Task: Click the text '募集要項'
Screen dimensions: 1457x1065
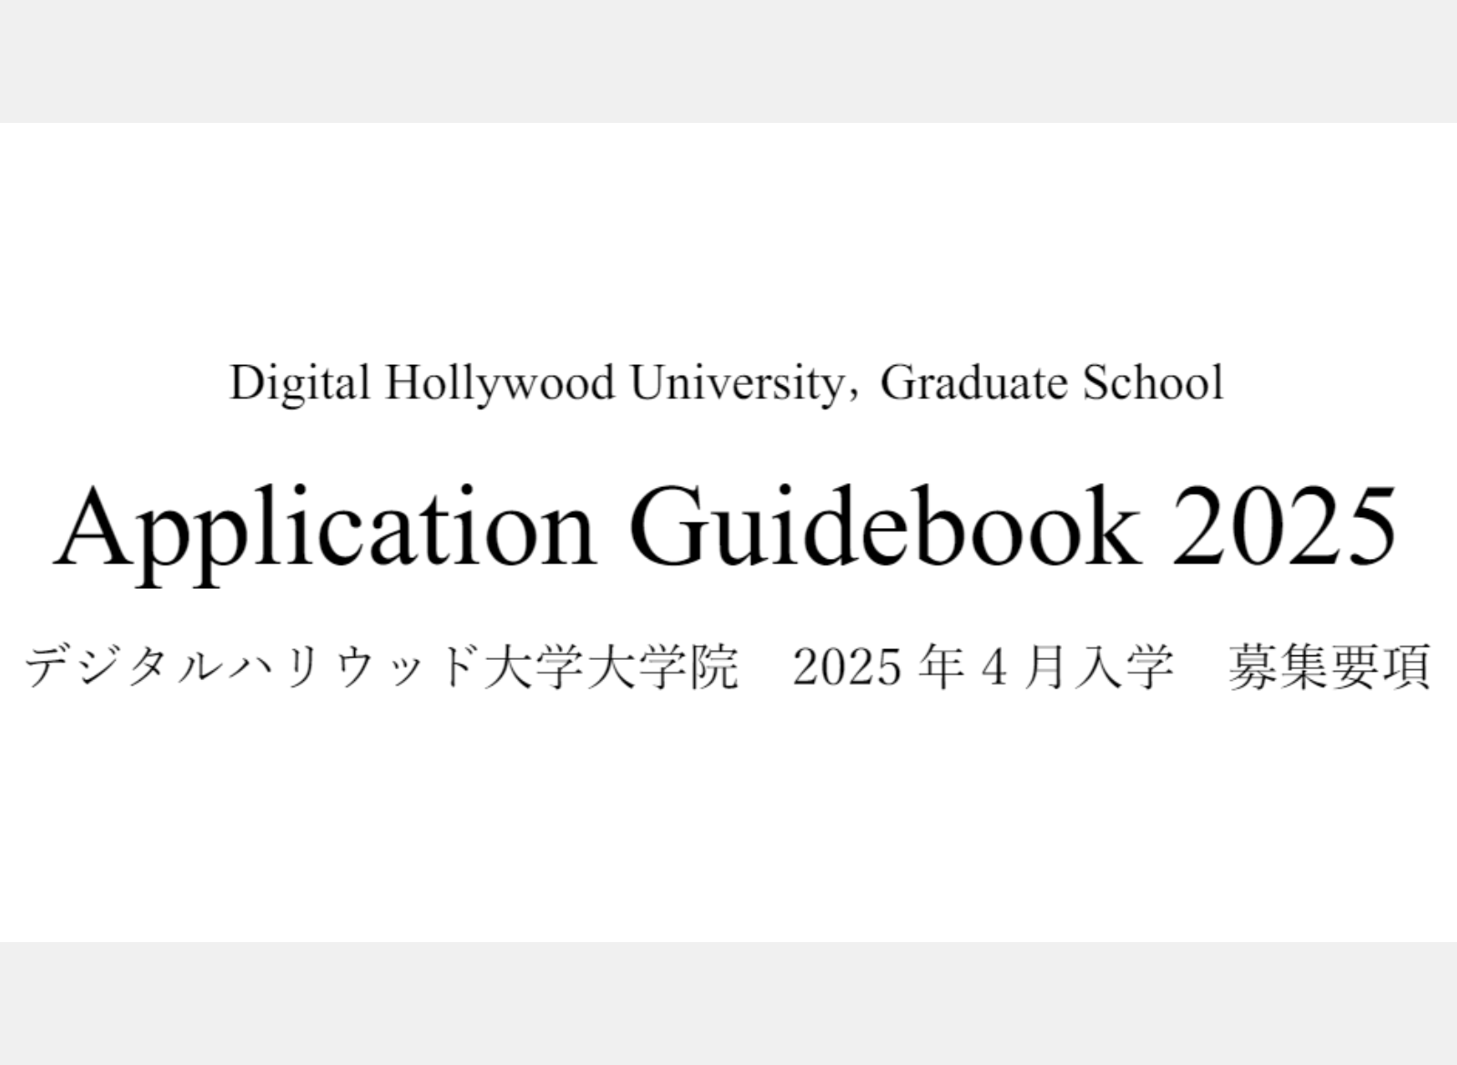Action: 1330,667
